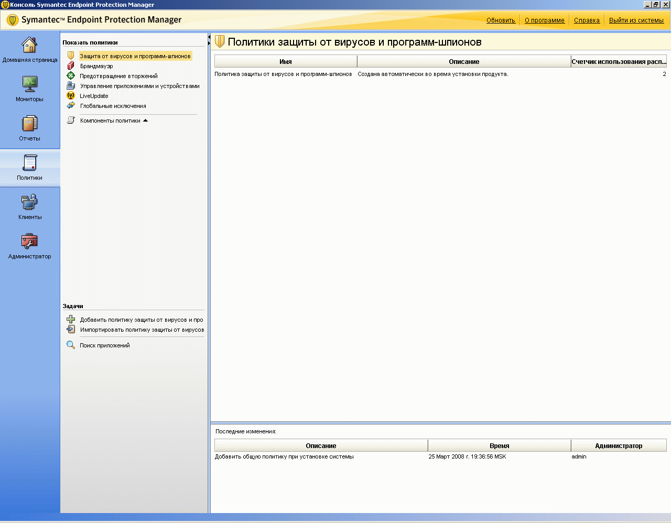Click the Счетчик использования column header

pyautogui.click(x=619, y=61)
